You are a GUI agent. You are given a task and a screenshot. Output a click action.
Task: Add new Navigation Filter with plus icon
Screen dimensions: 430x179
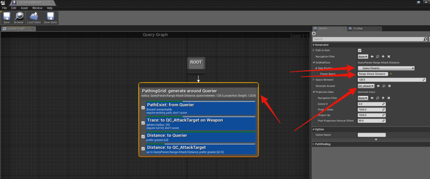383,56
